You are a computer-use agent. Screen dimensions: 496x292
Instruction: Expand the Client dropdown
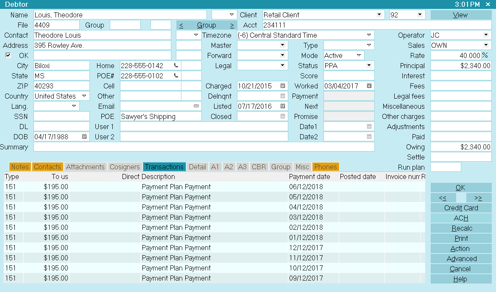coord(379,14)
